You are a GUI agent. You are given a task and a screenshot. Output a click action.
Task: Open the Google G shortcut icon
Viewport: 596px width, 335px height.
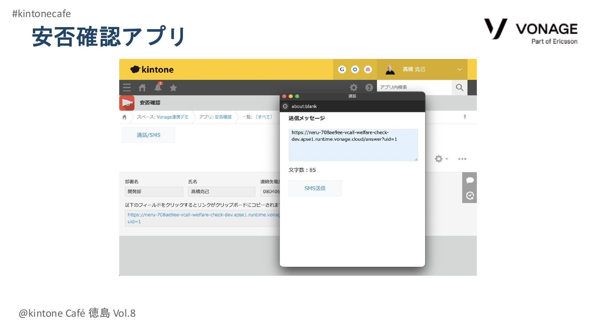(342, 69)
